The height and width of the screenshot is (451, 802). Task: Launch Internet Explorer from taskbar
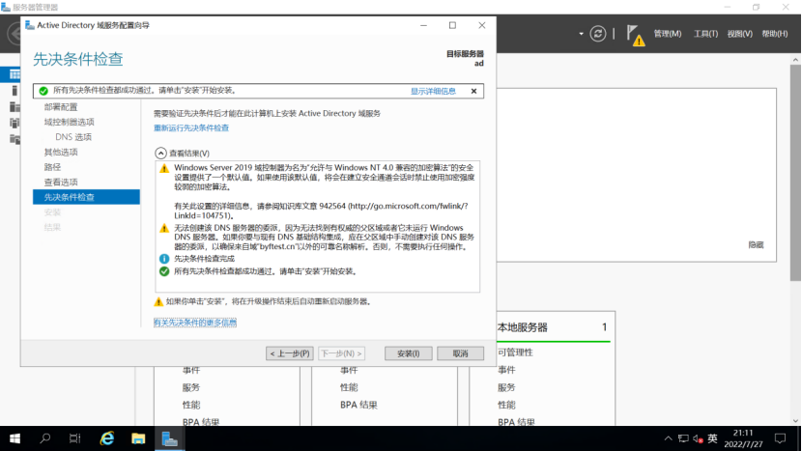pyautogui.click(x=107, y=438)
